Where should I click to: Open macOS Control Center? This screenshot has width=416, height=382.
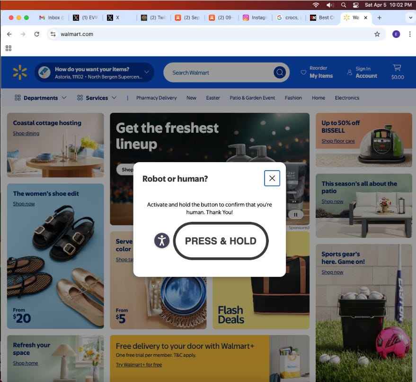pos(356,5)
